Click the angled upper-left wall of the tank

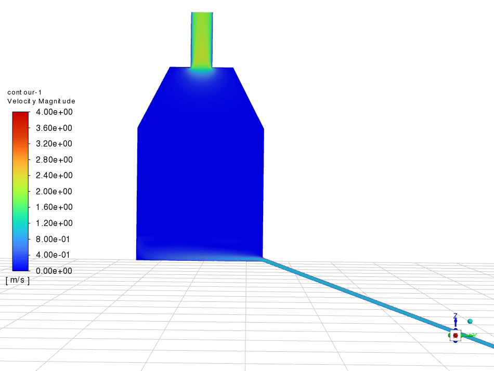tap(153, 97)
